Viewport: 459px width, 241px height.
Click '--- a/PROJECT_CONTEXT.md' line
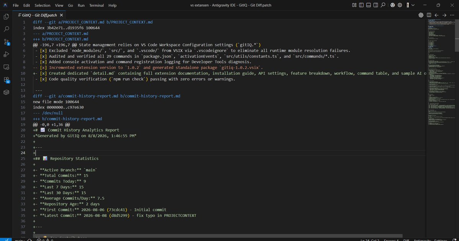pyautogui.click(x=60, y=33)
